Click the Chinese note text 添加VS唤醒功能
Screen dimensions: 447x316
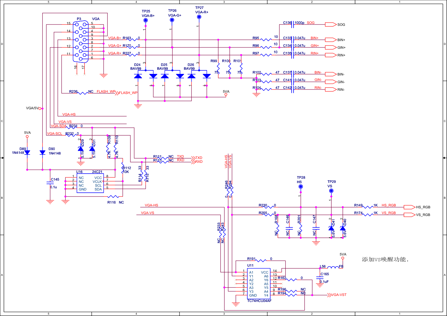point(385,260)
